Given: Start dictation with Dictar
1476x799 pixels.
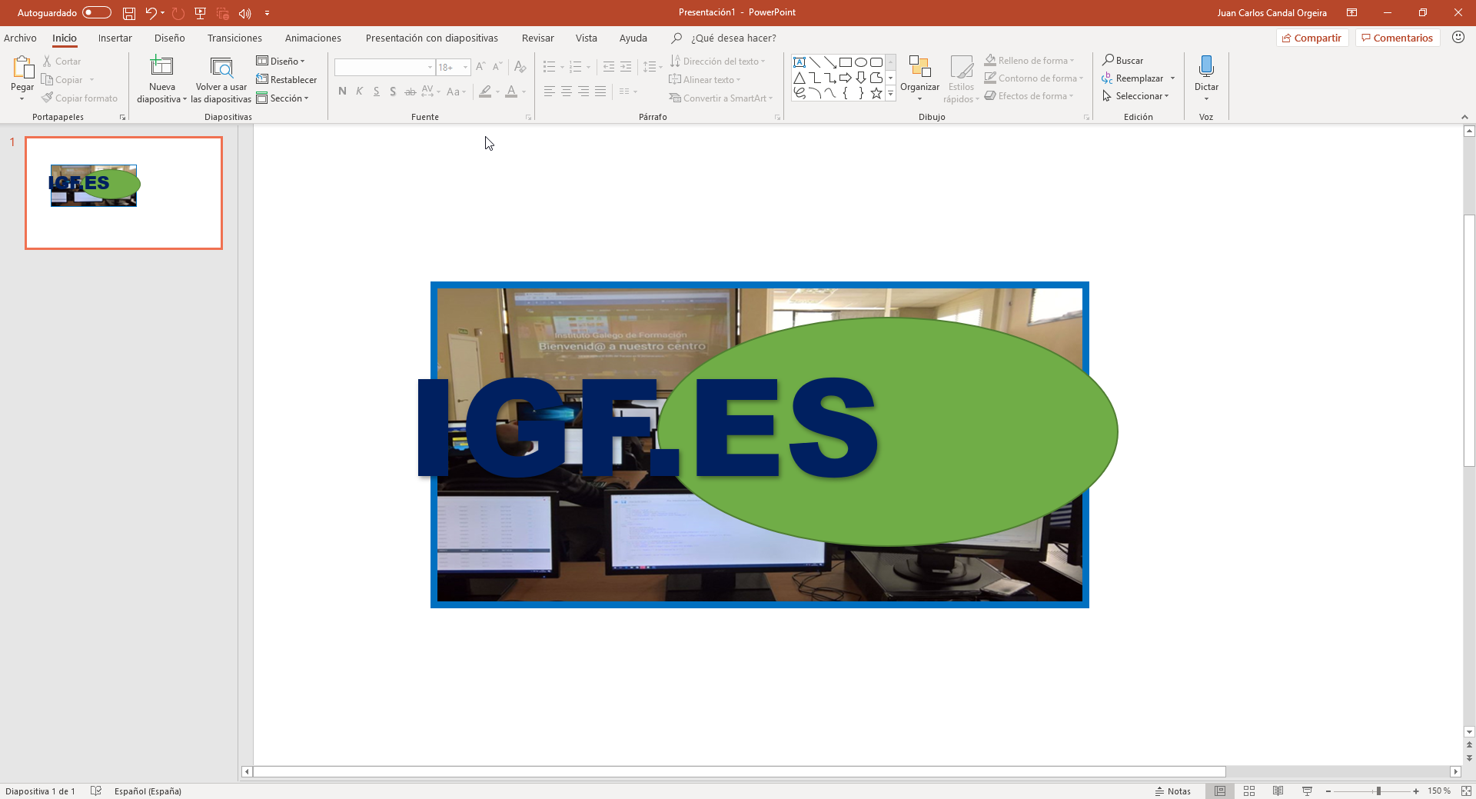Looking at the screenshot, I should [x=1206, y=73].
